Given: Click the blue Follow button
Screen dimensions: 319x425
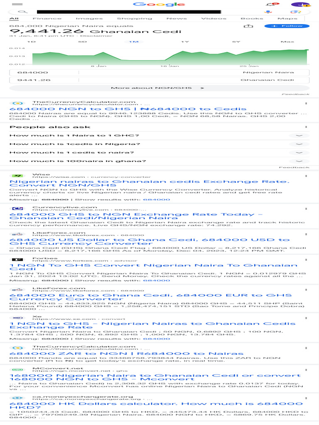Looking at the screenshot, I should (287, 26).
